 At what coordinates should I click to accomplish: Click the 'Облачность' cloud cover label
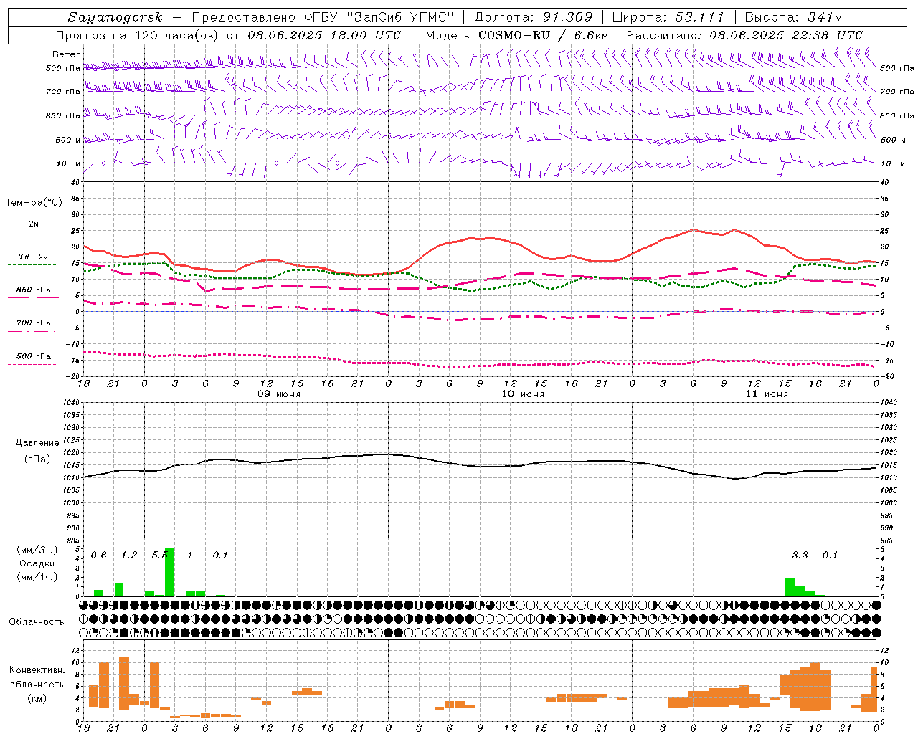point(37,622)
